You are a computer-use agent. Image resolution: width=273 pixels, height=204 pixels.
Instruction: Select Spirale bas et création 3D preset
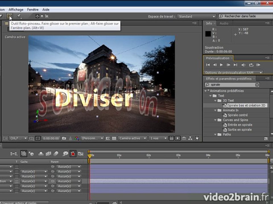click(246, 105)
